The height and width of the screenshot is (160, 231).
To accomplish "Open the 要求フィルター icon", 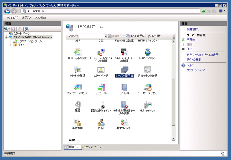I will click(124, 122).
